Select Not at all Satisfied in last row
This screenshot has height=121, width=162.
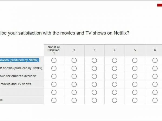tap(54, 100)
